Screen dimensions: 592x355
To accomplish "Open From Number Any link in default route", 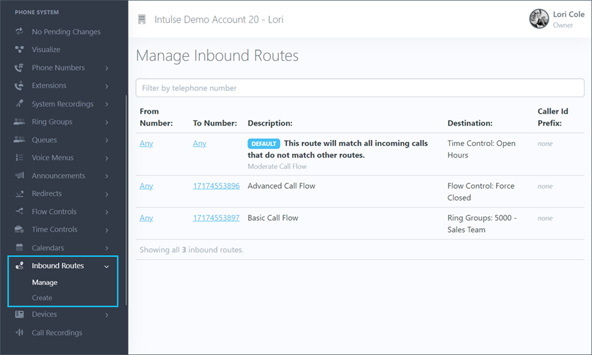I will tap(146, 143).
